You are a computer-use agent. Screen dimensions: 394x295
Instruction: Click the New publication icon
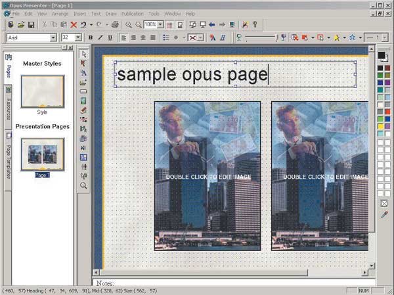tap(11, 25)
